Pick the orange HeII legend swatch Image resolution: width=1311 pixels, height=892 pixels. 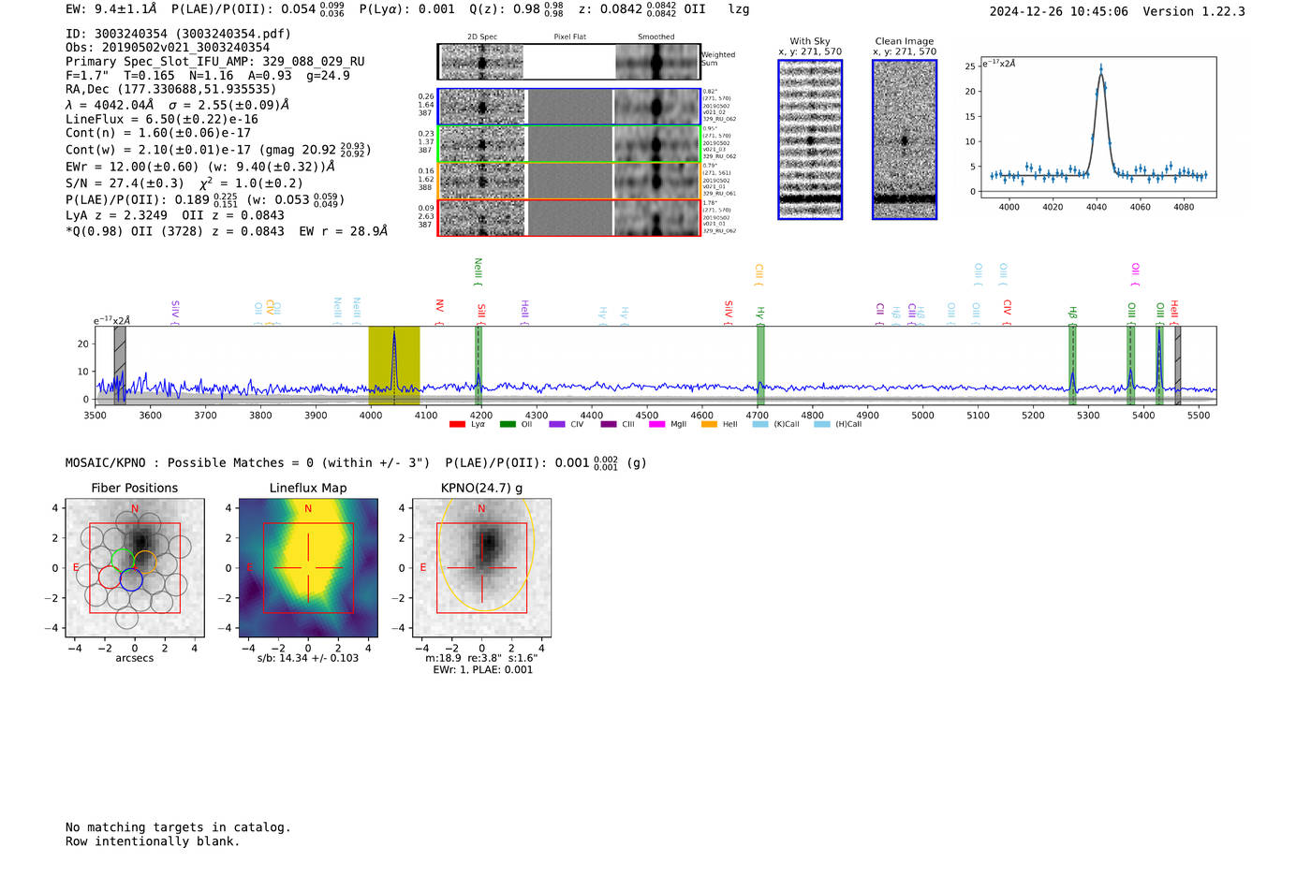(x=709, y=424)
